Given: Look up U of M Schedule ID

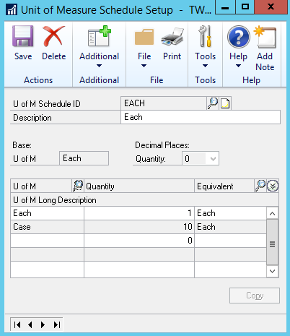Looking at the screenshot, I should [x=213, y=103].
